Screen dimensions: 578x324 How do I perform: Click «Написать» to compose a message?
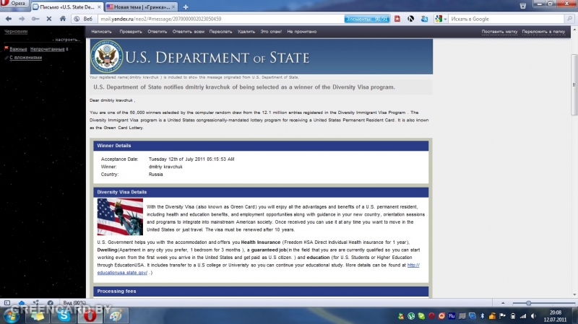(101, 32)
